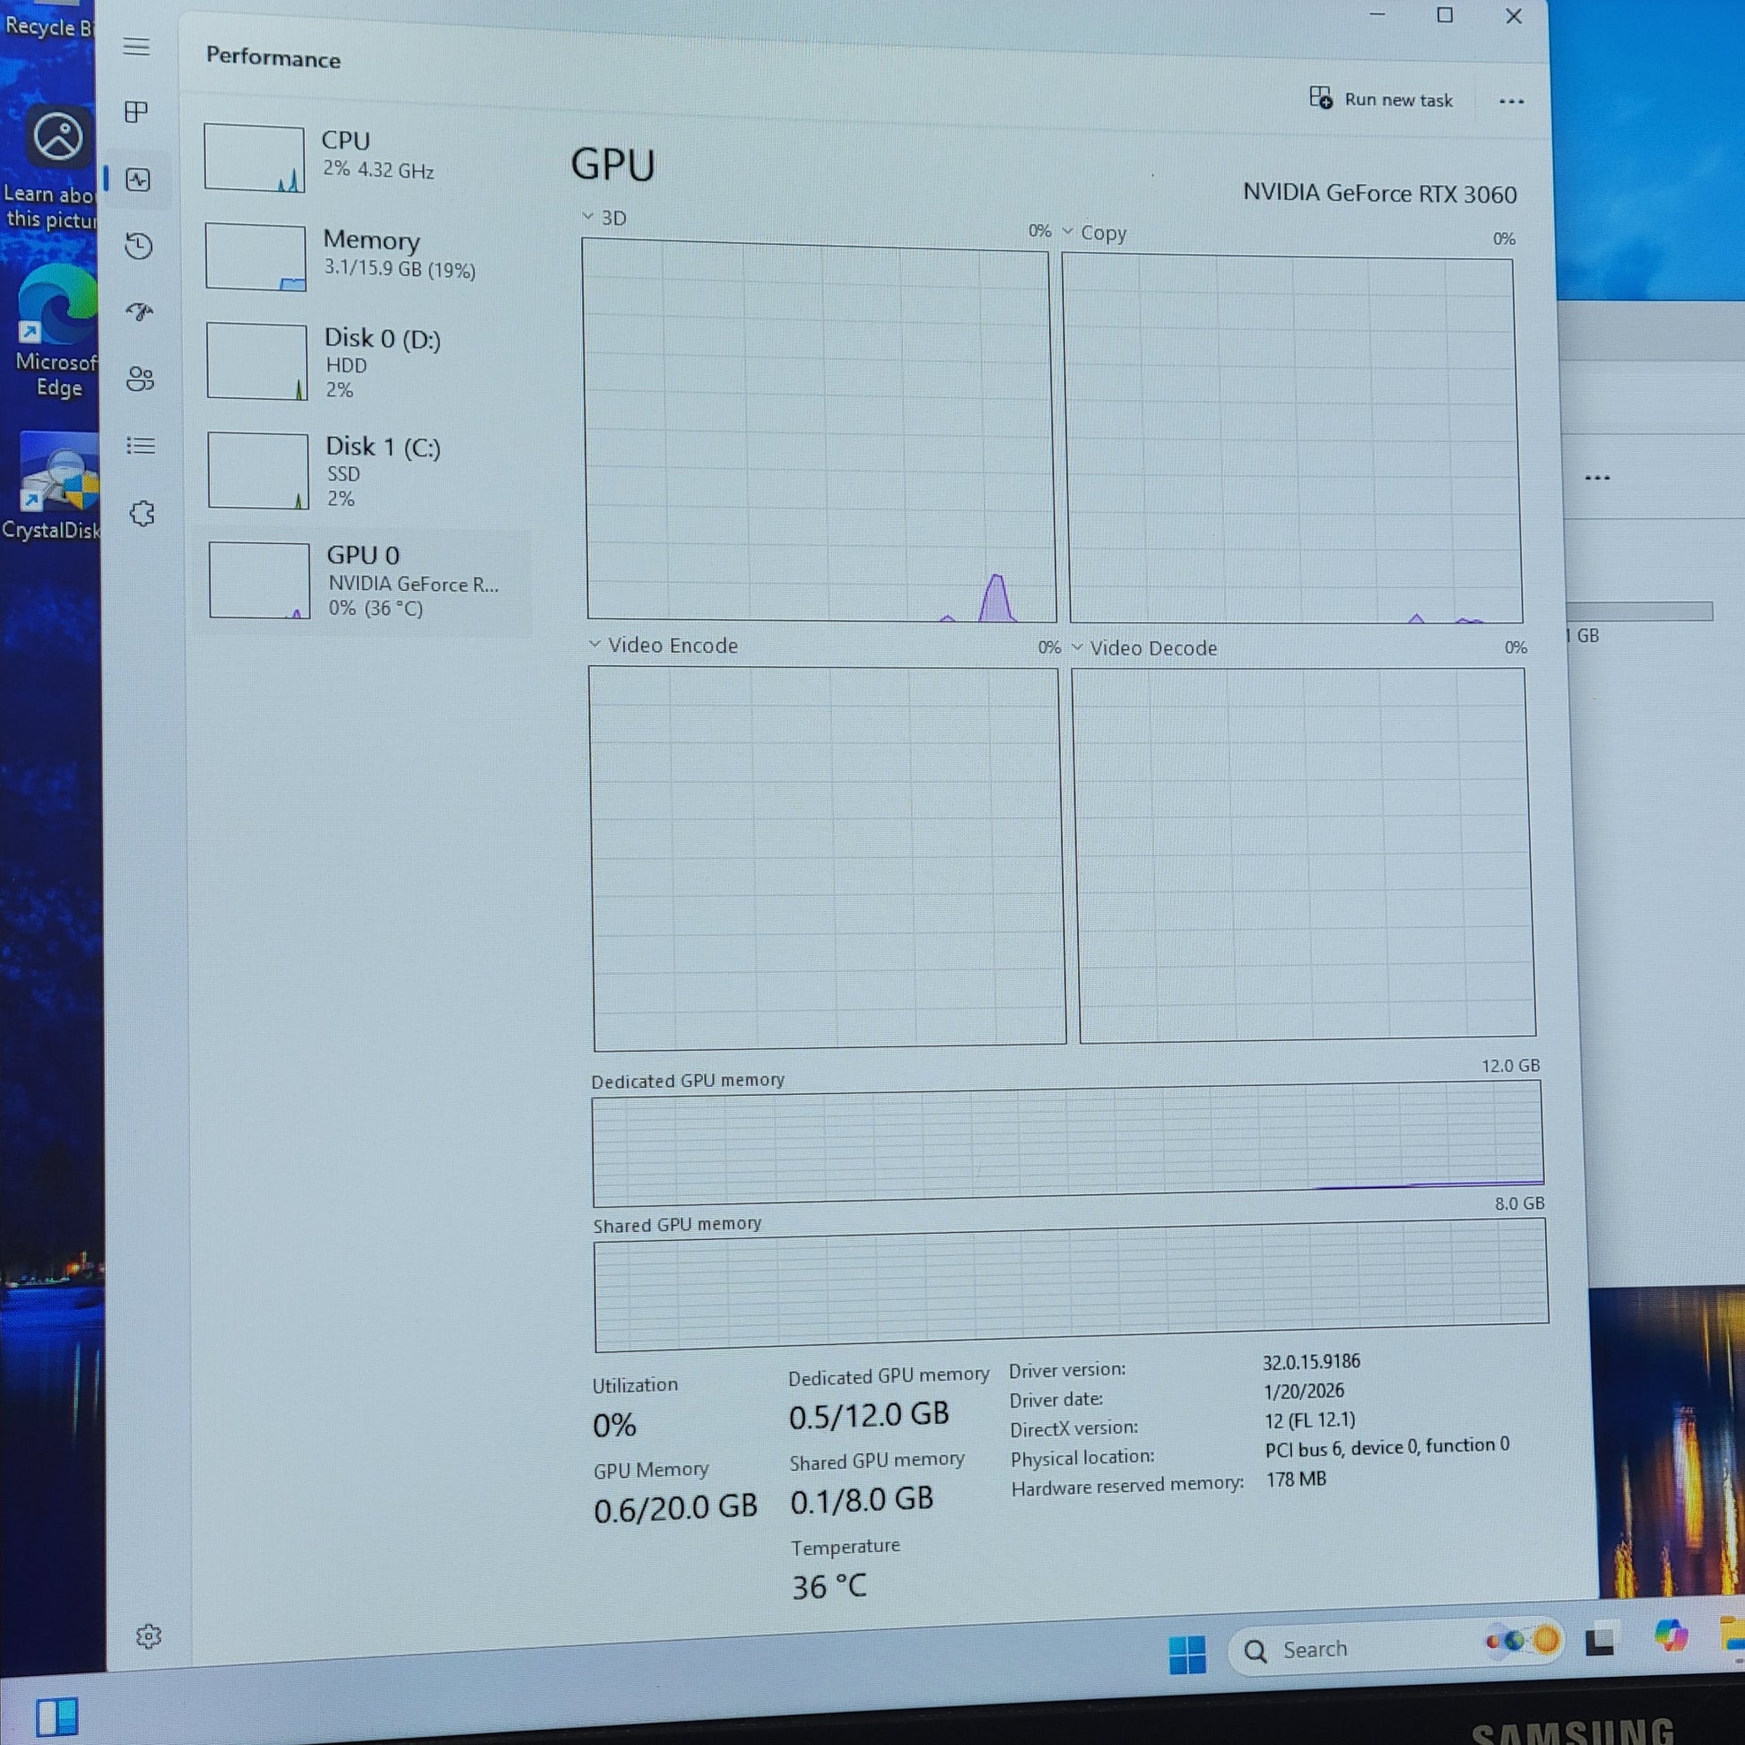Open the Microsoft Edge desktop shortcut
This screenshot has height=1745, width=1745.
click(57, 331)
